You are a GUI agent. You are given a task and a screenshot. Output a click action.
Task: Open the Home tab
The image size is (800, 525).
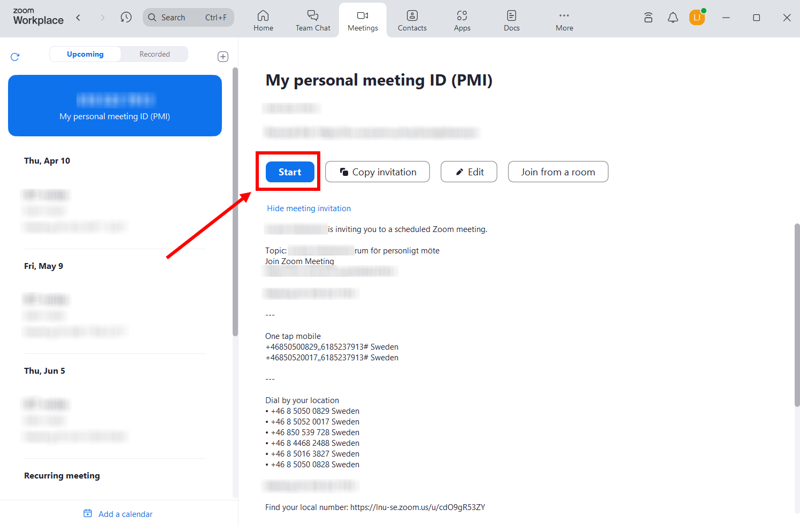pos(263,20)
